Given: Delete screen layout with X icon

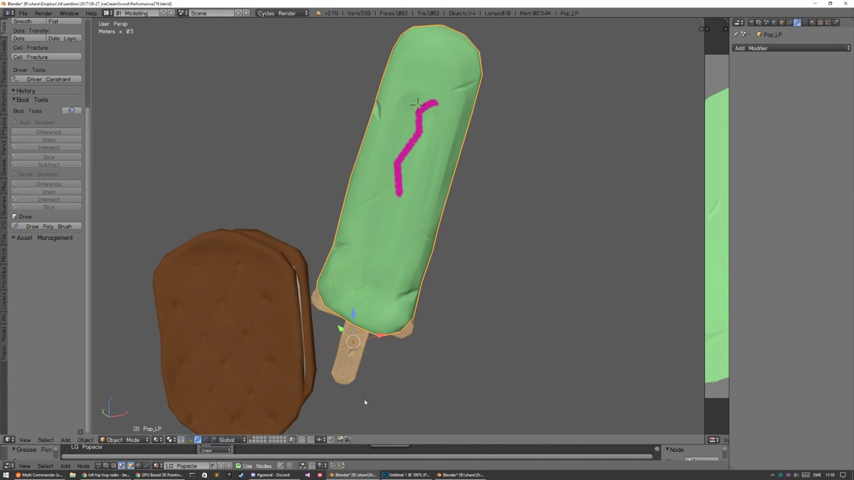Looking at the screenshot, I should (x=171, y=13).
